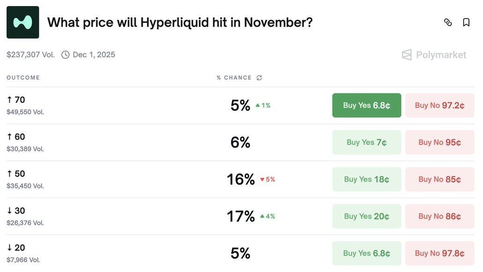Buy No at 97.8¢ for ↓ 20

(439, 253)
